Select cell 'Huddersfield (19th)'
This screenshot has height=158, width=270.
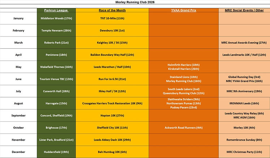point(56,152)
